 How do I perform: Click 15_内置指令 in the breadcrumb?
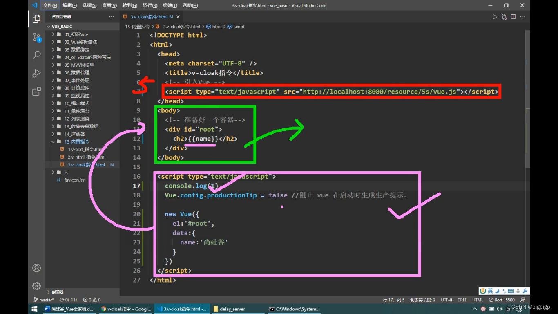point(137,27)
